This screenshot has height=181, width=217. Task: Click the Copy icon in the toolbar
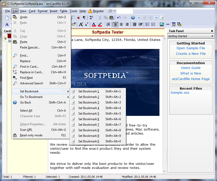[106, 18]
